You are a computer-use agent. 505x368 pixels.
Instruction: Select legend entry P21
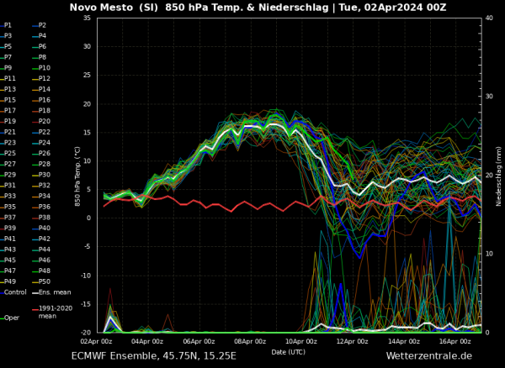point(8,132)
